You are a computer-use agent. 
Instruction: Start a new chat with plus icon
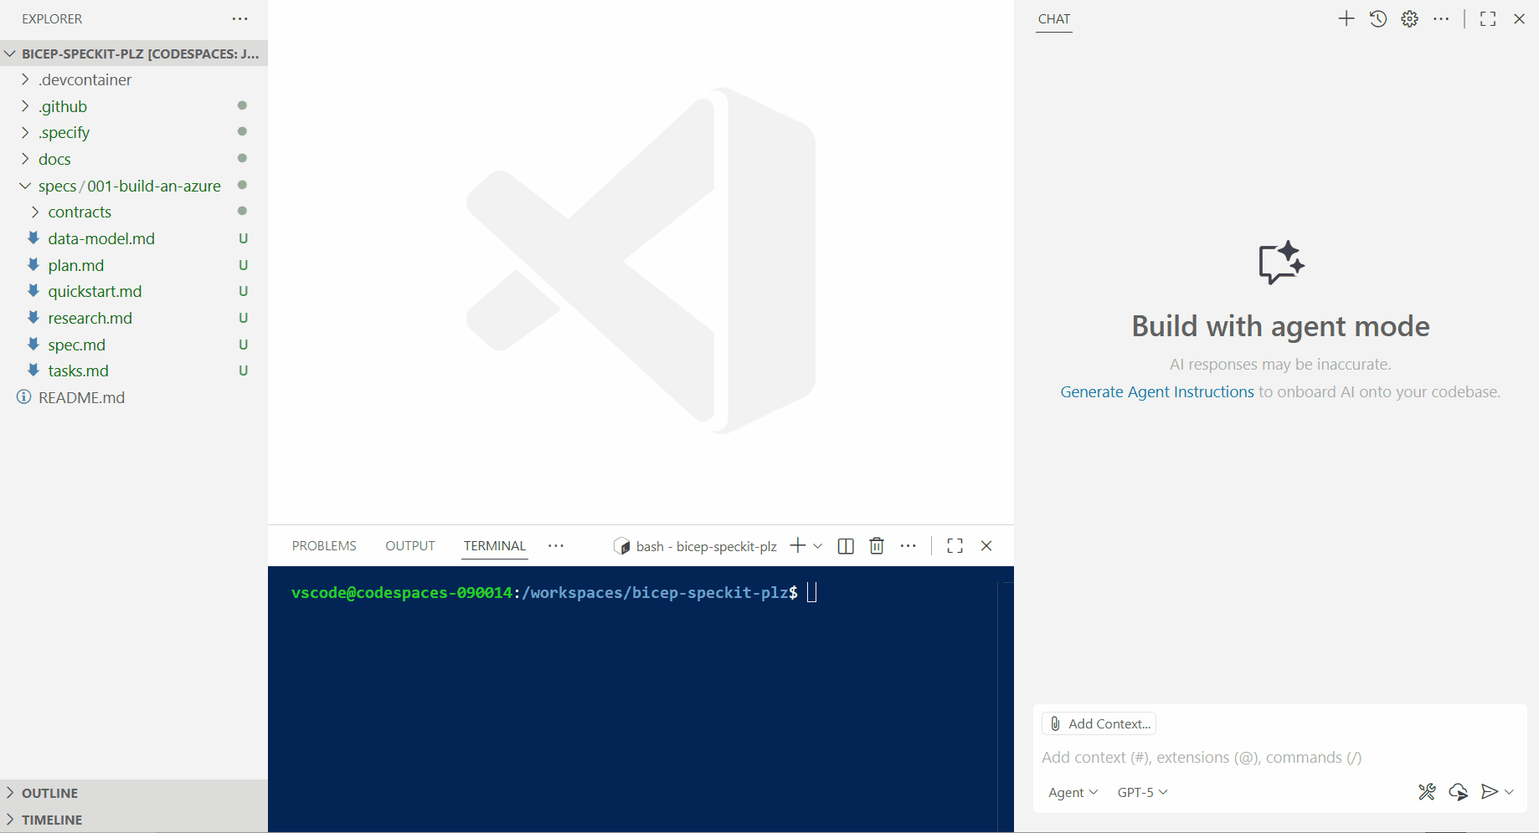[1346, 19]
